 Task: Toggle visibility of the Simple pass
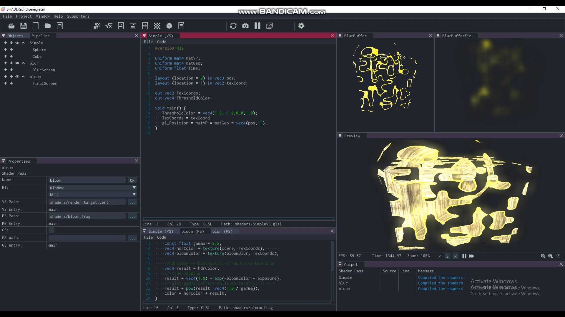(17, 43)
